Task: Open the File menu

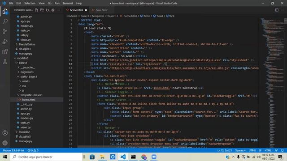Action: [11, 3]
